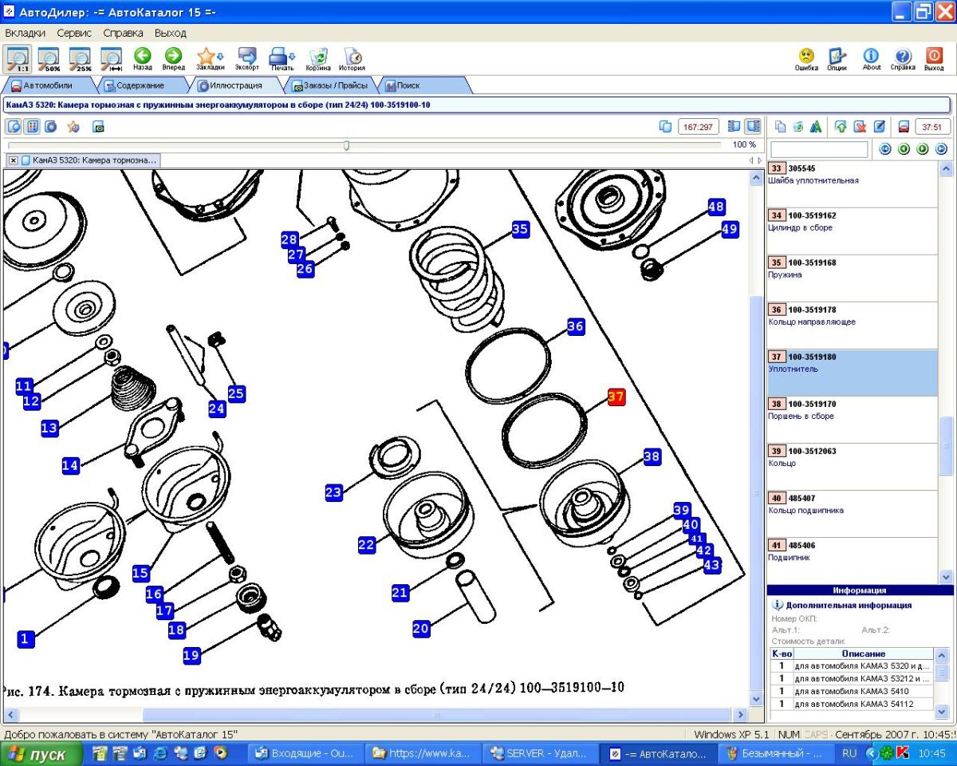The width and height of the screenshot is (957, 766).
Task: Click callout number 13 on illustration
Action: pos(49,428)
